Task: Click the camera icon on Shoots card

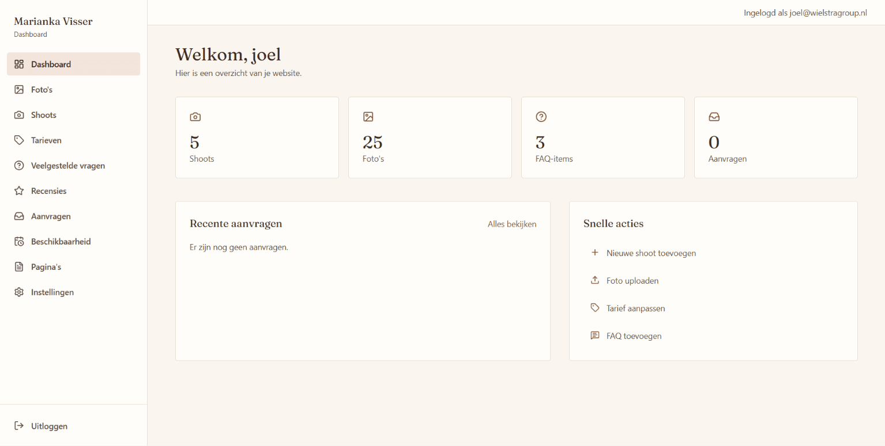Action: [x=195, y=117]
